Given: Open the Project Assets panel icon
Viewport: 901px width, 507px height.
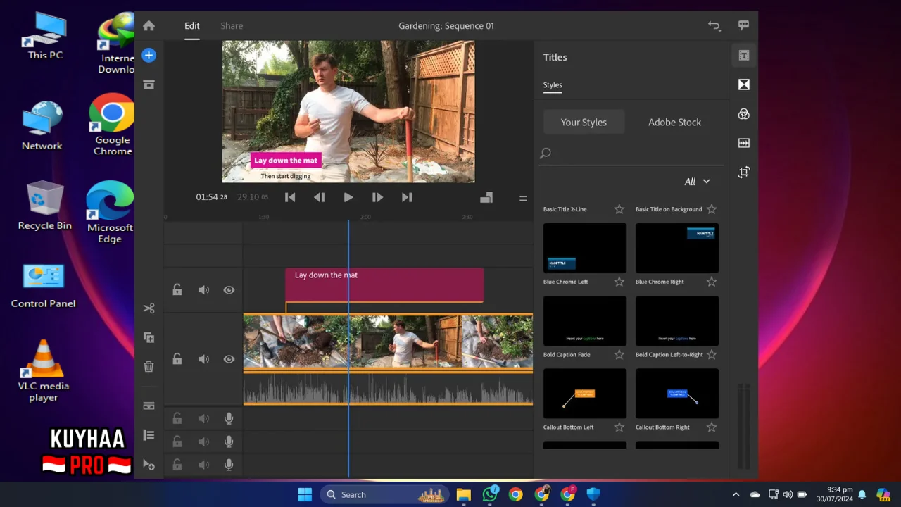Looking at the screenshot, I should 149,84.
